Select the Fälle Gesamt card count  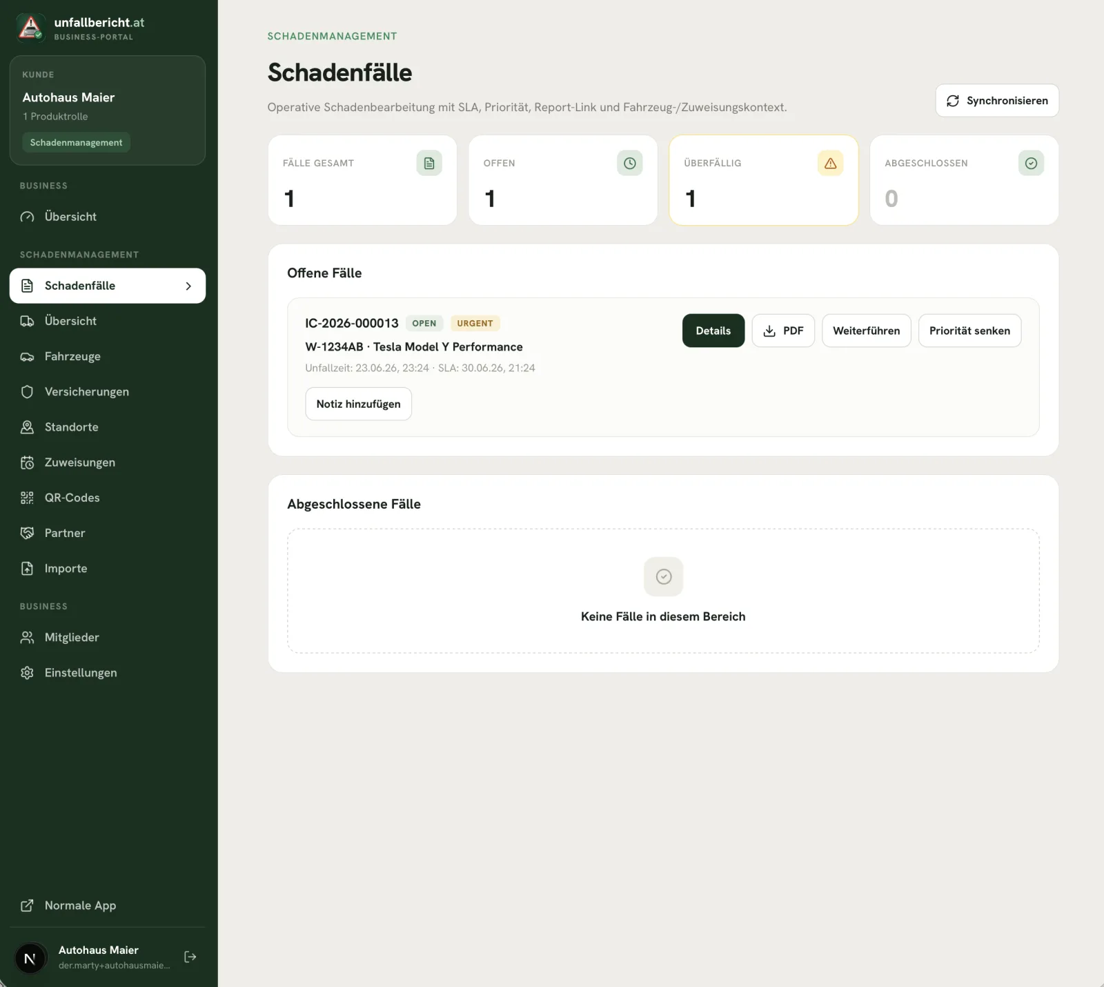289,199
